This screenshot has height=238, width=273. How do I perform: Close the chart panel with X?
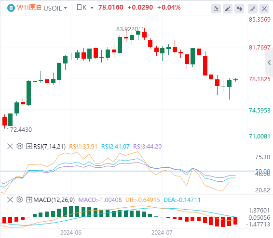click(264, 9)
